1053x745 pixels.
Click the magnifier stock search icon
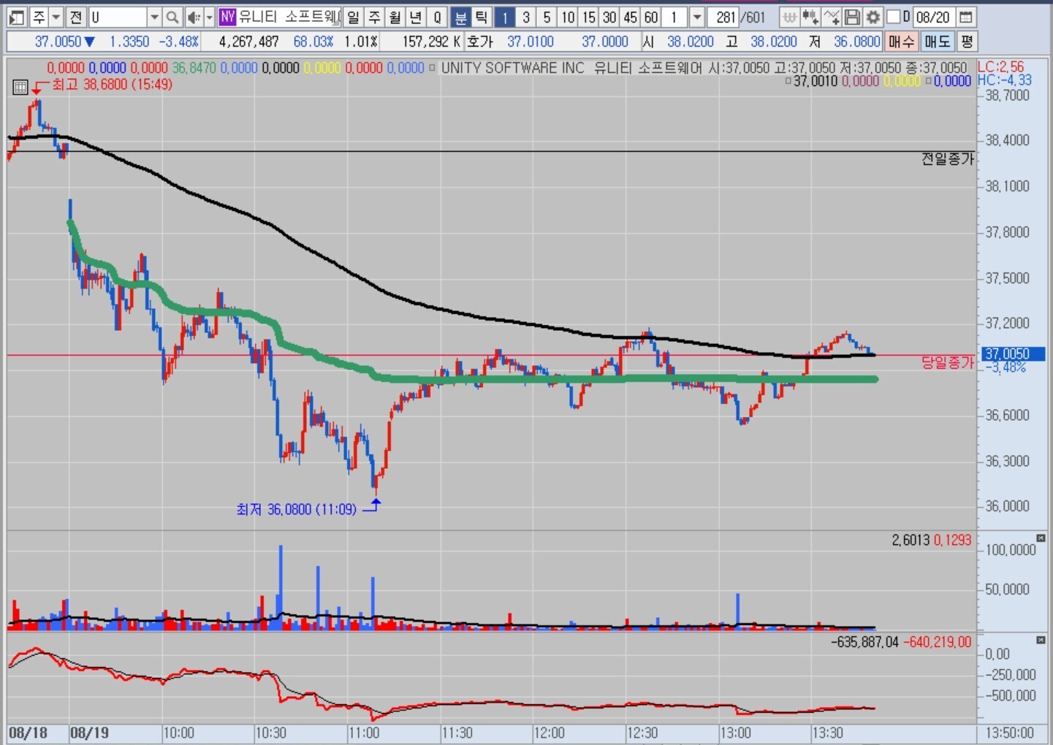point(172,17)
